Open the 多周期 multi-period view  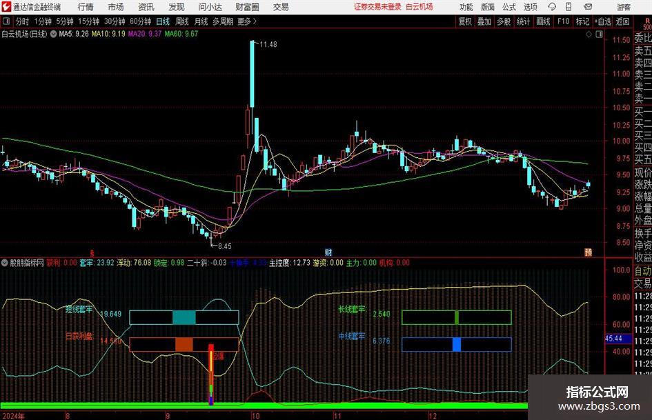(x=223, y=21)
